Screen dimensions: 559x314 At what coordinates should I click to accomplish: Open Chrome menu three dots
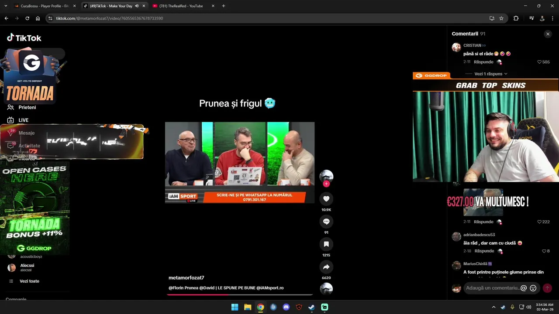(x=553, y=18)
